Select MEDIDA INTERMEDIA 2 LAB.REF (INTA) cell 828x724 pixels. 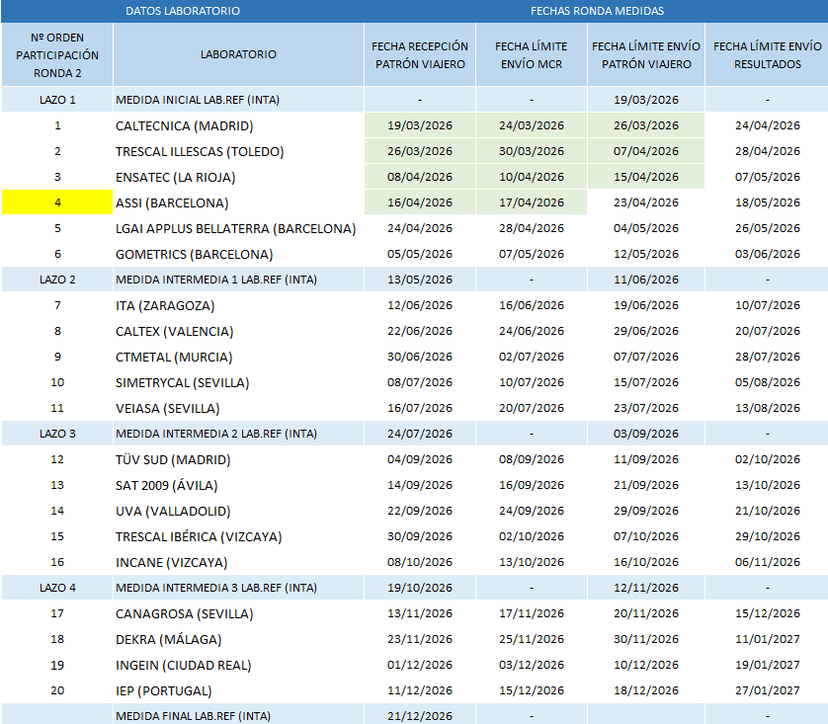(216, 434)
